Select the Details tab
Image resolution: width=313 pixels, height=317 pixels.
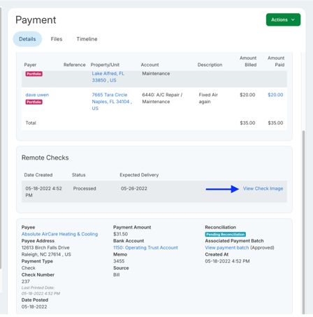27,39
